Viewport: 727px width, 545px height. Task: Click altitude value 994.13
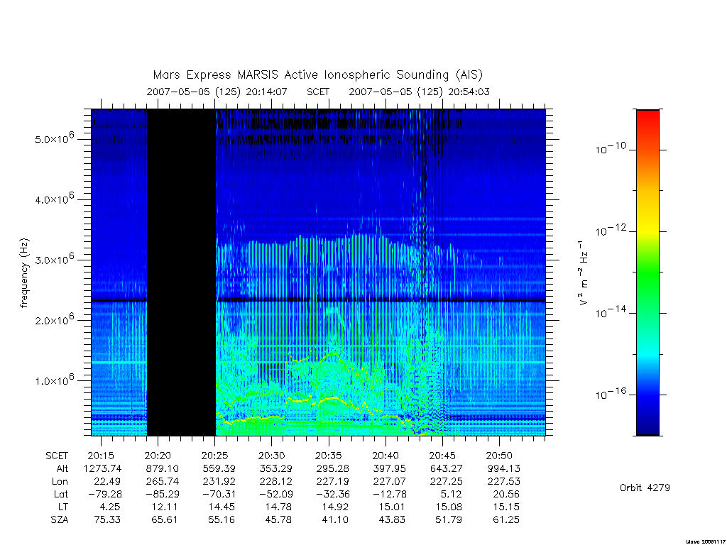tap(503, 468)
